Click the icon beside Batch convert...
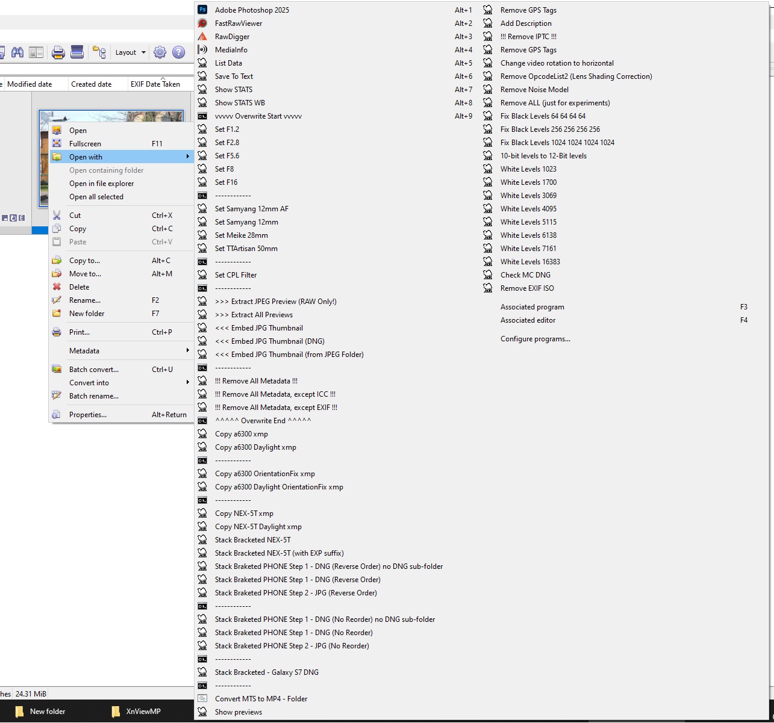Screen dimensions: 774x723 pos(57,369)
